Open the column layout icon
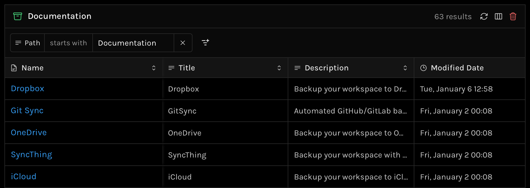 tap(498, 16)
